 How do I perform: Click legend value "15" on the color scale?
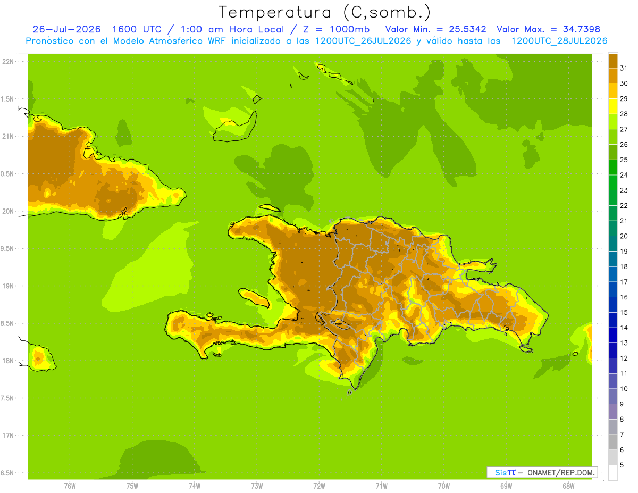624,312
